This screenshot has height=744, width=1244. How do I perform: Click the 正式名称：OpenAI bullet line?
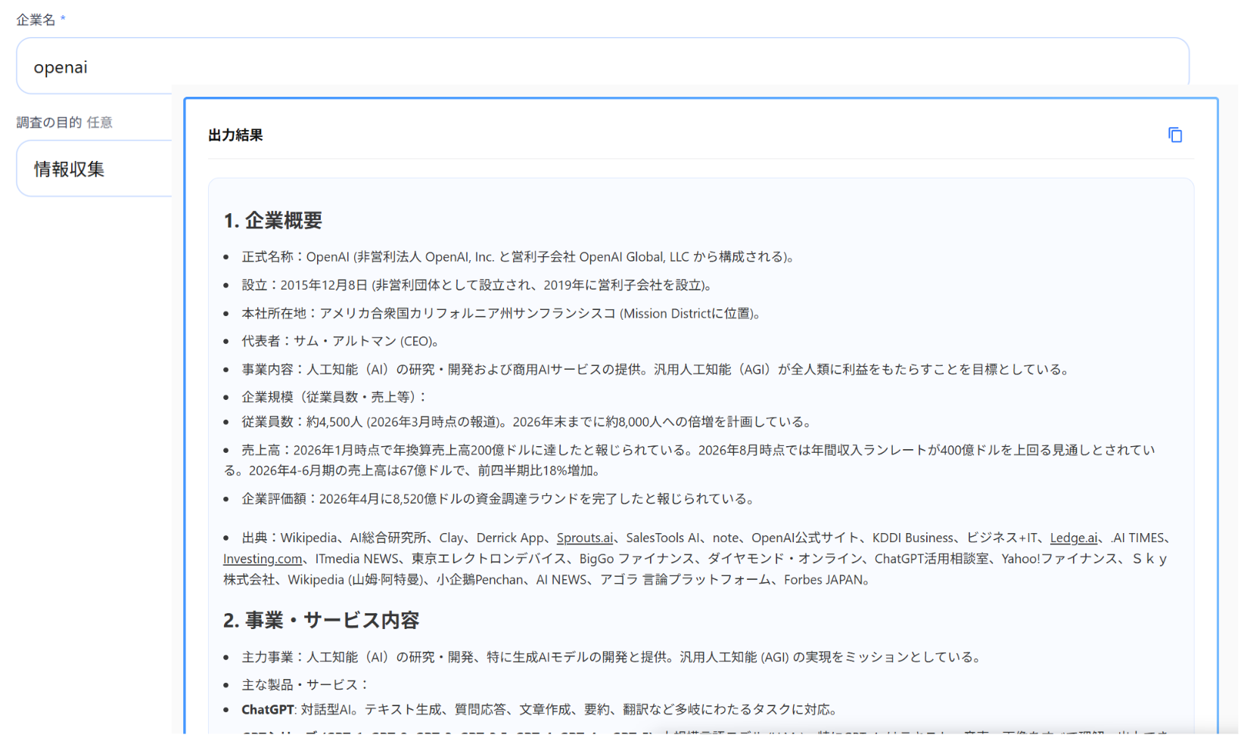pos(519,257)
